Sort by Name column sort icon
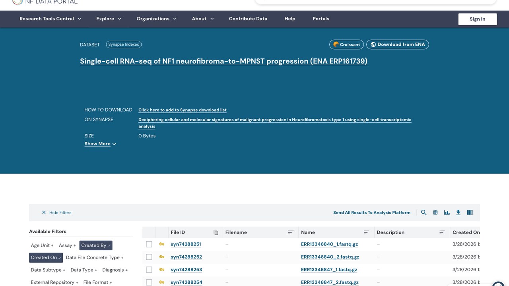The height and width of the screenshot is (286, 509). (x=367, y=232)
